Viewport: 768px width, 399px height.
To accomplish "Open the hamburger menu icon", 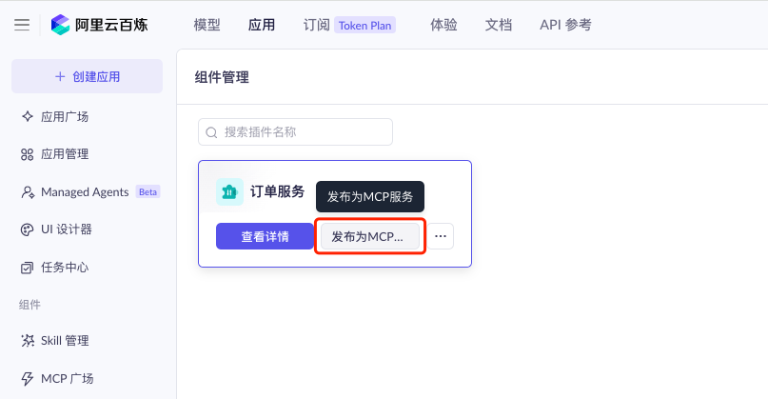I will coord(22,25).
